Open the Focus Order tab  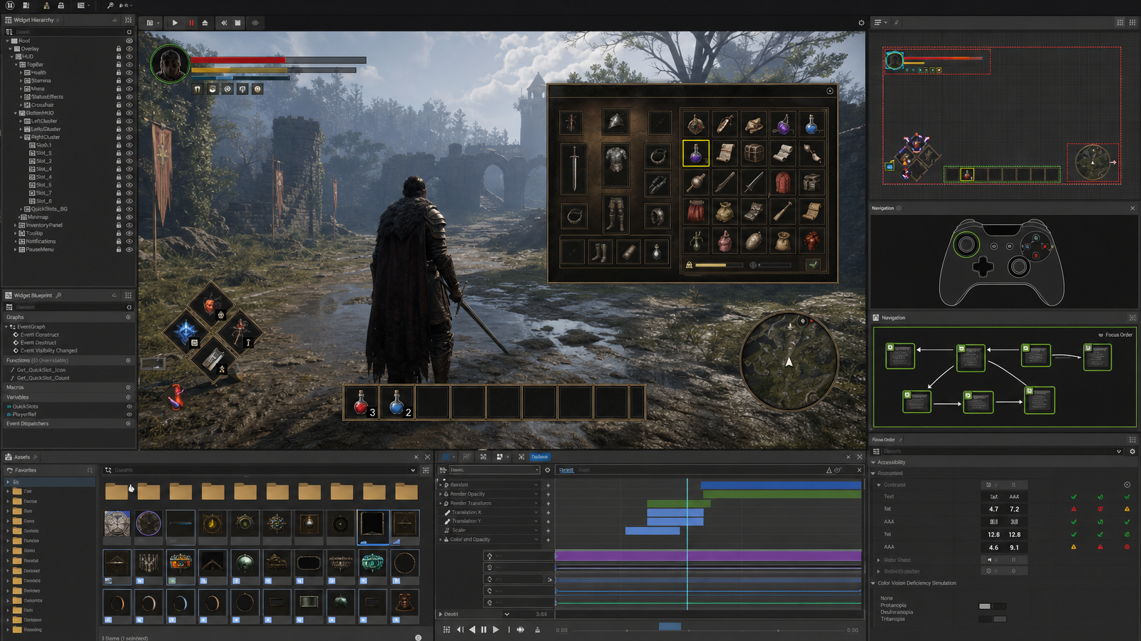884,439
